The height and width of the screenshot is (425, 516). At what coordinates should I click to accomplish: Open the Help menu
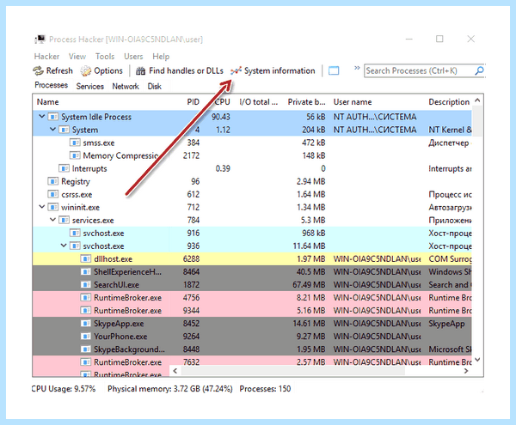[x=161, y=57]
